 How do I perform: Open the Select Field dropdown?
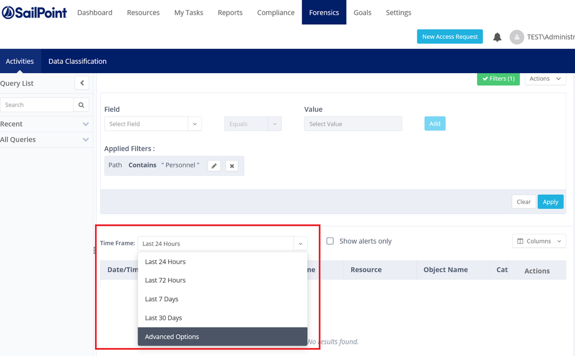[153, 124]
